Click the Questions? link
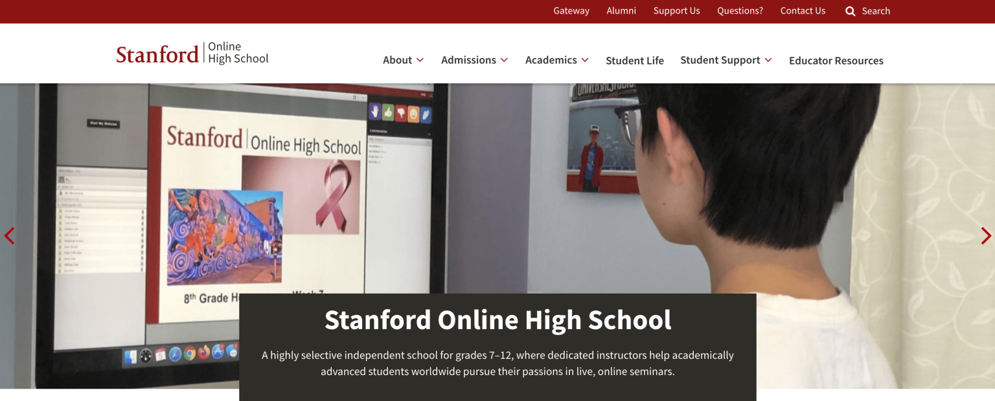The height and width of the screenshot is (401, 995). [739, 11]
